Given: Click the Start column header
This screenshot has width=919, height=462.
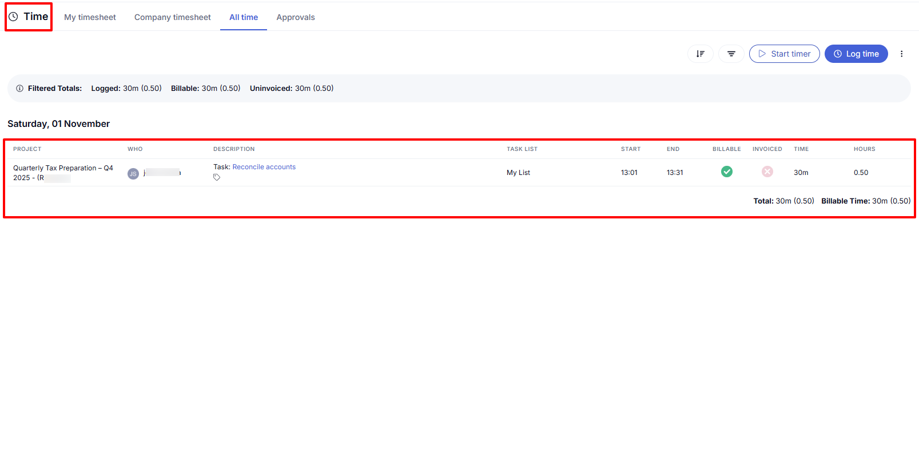Looking at the screenshot, I should tap(630, 149).
